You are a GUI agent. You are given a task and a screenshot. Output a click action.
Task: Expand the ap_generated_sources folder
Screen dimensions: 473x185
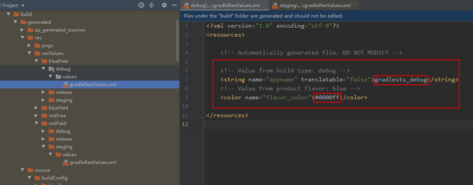point(23,30)
